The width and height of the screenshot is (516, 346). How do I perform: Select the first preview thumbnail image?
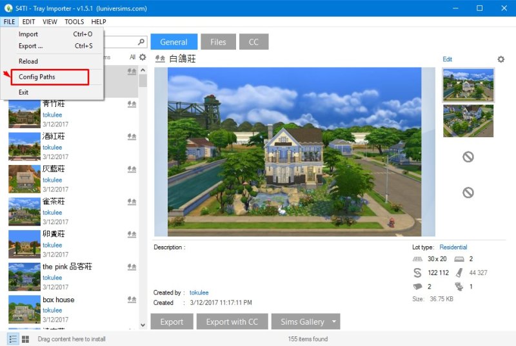468,85
